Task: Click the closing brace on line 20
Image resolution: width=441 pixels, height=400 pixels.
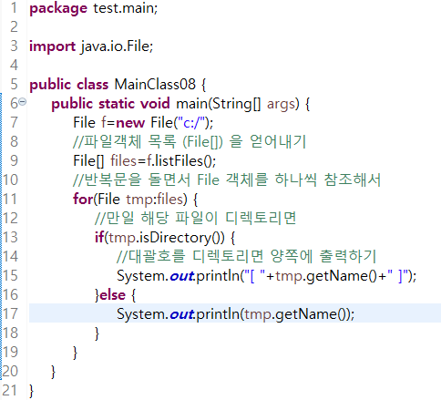Action: click(x=53, y=372)
